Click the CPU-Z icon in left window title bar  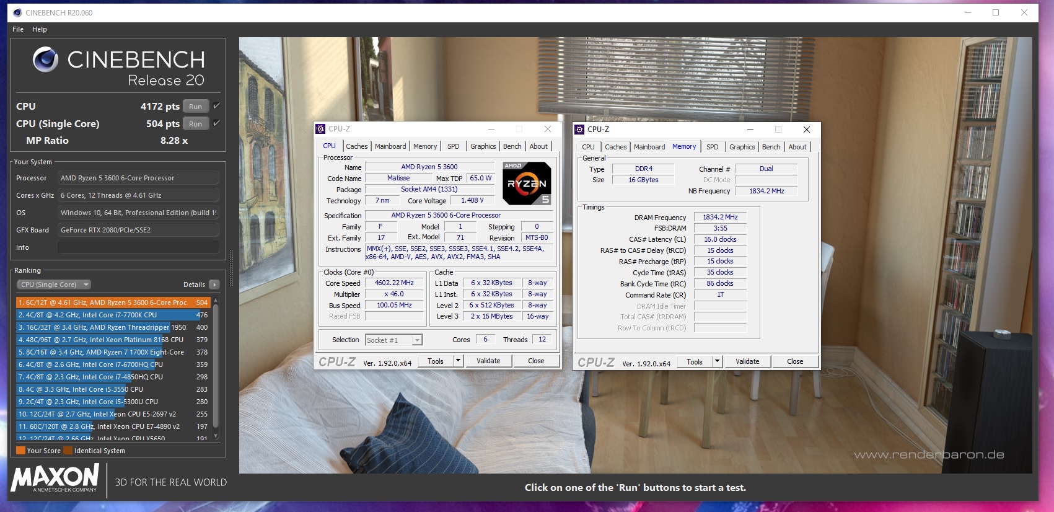pyautogui.click(x=320, y=129)
